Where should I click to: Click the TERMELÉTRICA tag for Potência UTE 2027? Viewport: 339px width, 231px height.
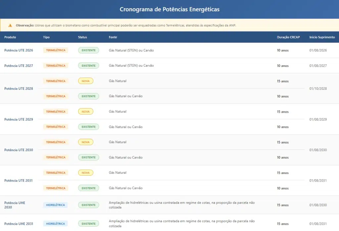[56, 66]
